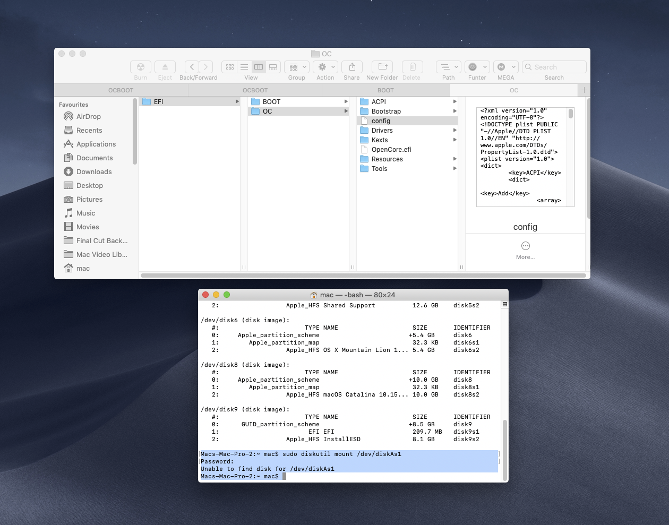Click the Burn toolbar icon
This screenshot has width=669, height=525.
point(140,67)
